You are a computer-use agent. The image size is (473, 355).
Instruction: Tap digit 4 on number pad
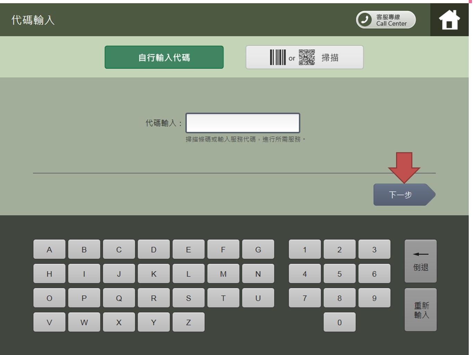coord(305,274)
